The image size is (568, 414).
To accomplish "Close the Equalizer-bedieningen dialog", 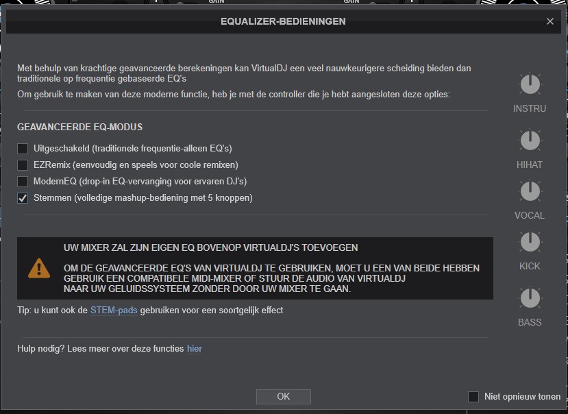I will 550,21.
